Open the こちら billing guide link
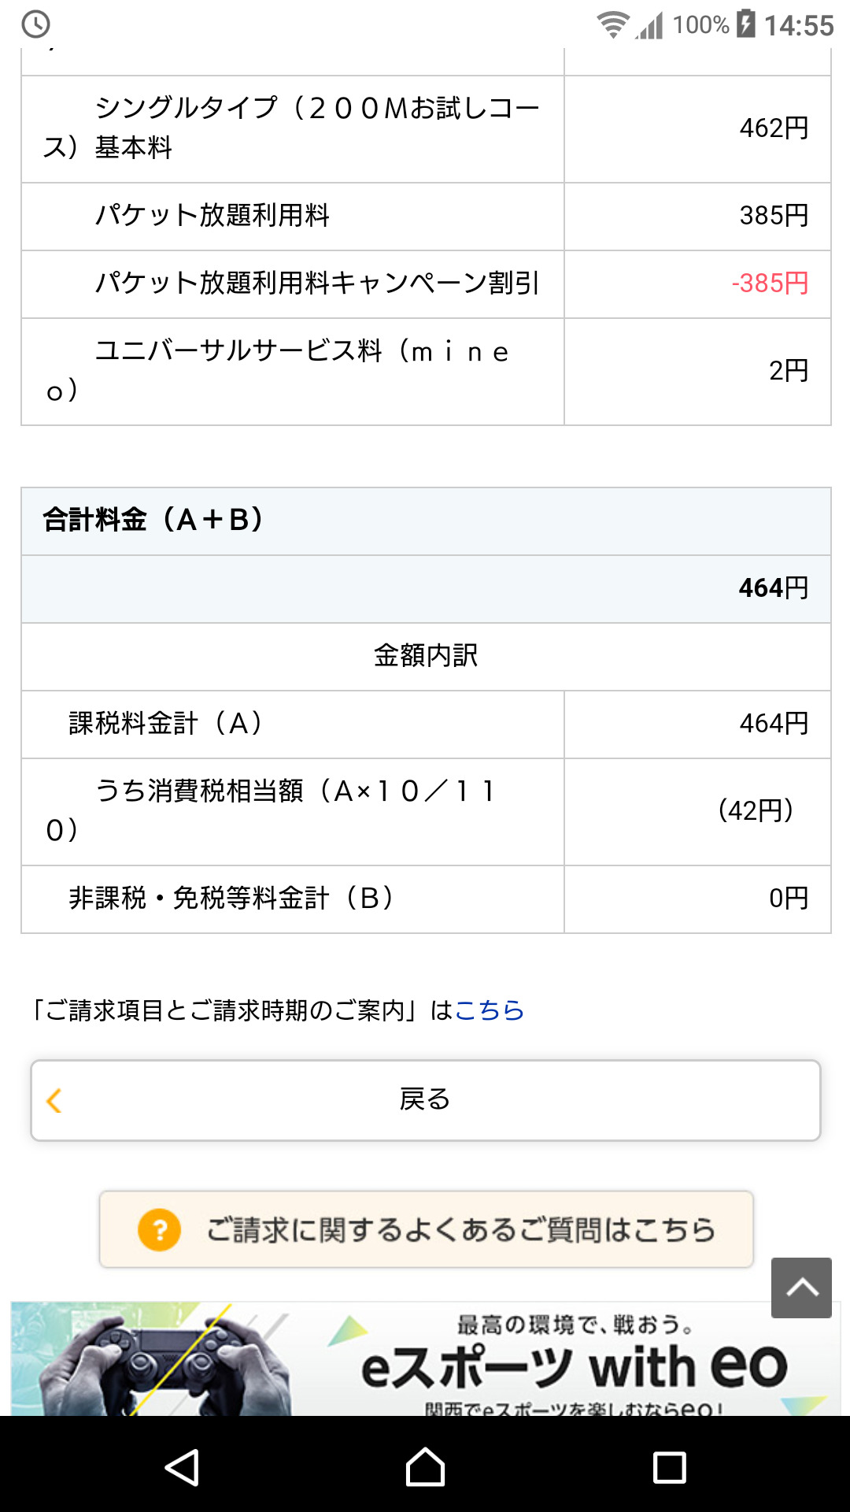Screen dimensions: 850x1512 click(x=489, y=1010)
